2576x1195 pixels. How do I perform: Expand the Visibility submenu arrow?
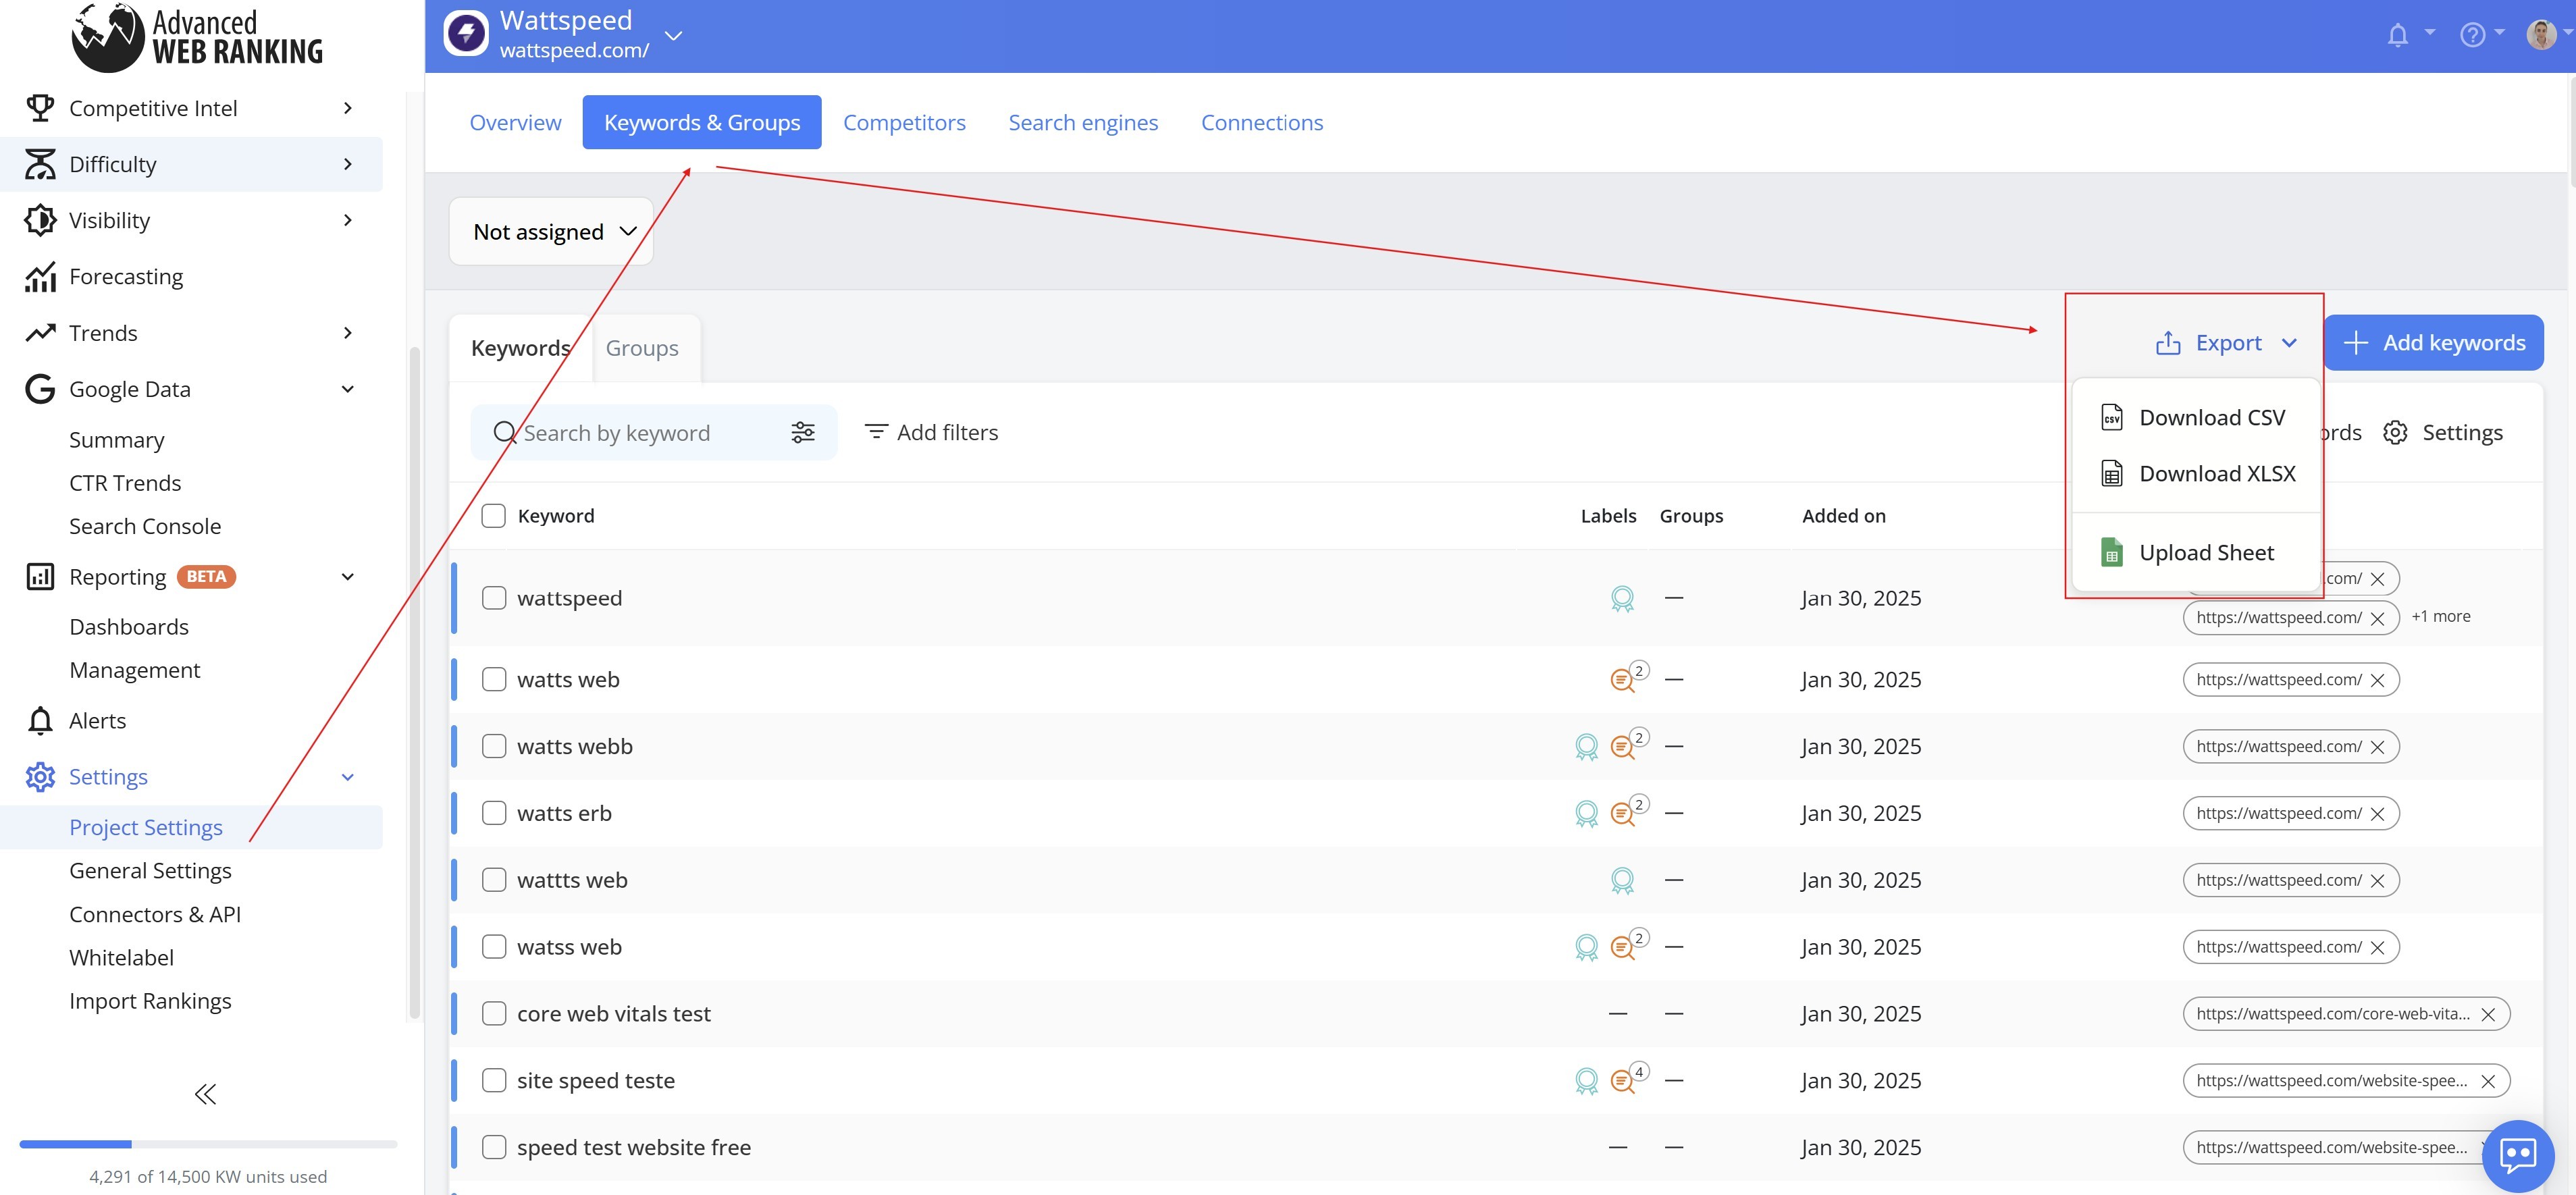click(x=348, y=220)
